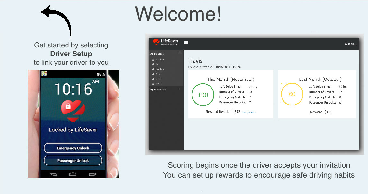The width and height of the screenshot is (368, 194).
Task: Click the red heart lock icon on phone
Action: coord(73,110)
